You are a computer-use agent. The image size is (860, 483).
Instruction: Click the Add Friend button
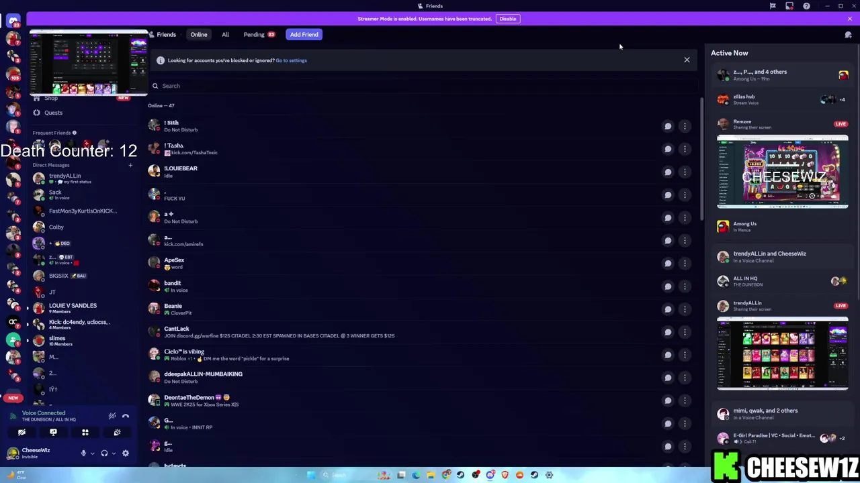(304, 35)
